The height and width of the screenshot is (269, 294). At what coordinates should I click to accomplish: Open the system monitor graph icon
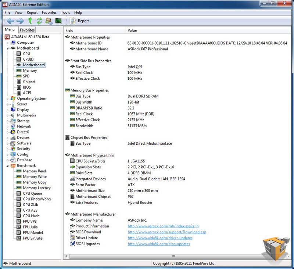coord(58,21)
